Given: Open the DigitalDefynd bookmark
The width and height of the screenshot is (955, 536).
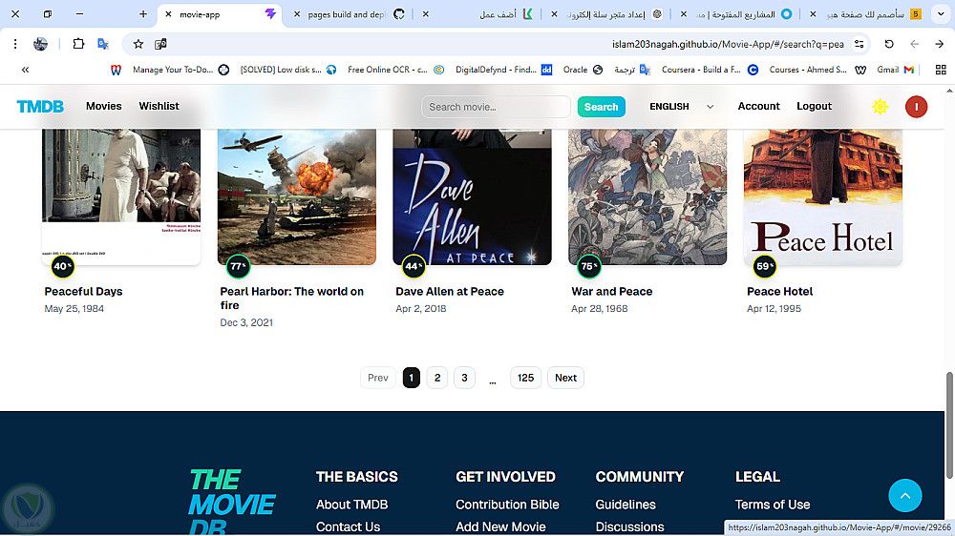Looking at the screenshot, I should click(x=503, y=70).
